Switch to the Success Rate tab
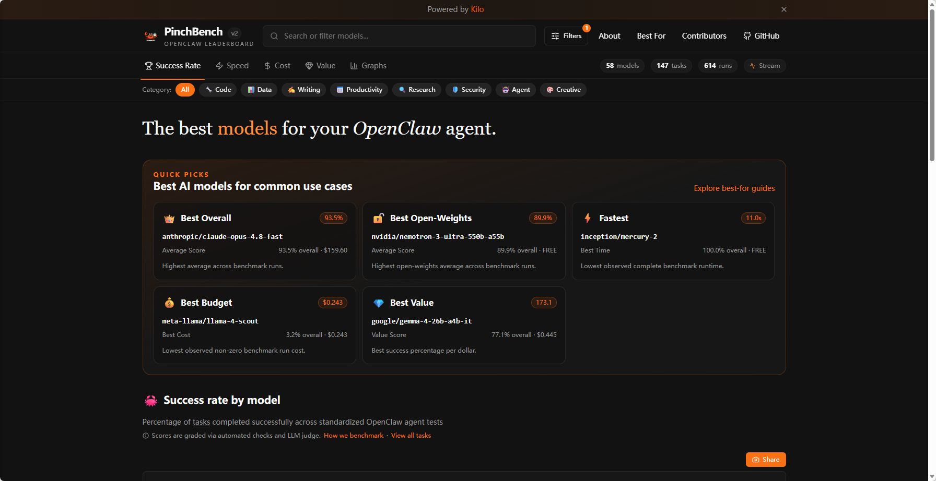 pyautogui.click(x=173, y=66)
